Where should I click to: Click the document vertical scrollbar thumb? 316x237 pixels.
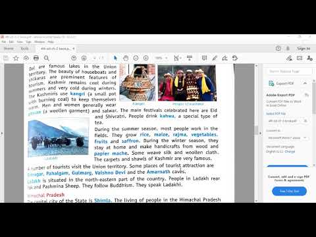tap(256, 130)
